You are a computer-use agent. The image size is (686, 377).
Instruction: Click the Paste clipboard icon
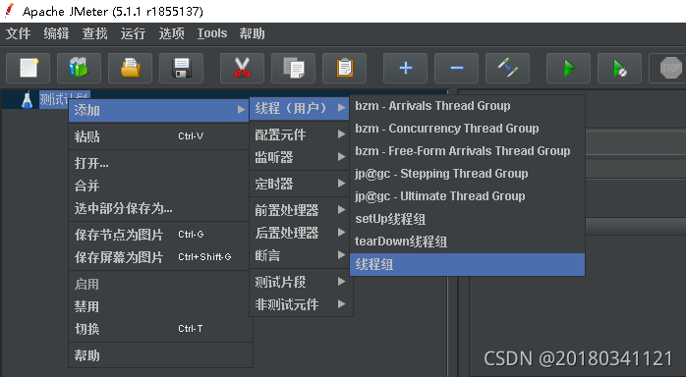pyautogui.click(x=344, y=68)
